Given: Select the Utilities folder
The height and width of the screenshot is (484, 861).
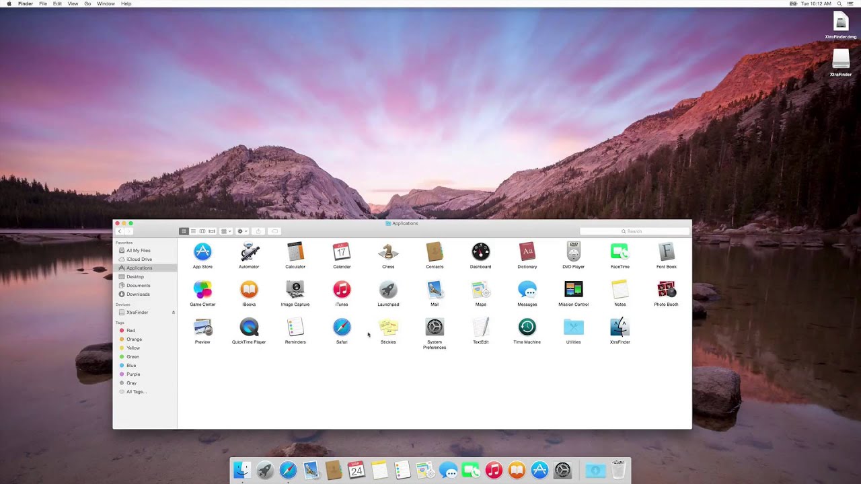Looking at the screenshot, I should pos(574,327).
